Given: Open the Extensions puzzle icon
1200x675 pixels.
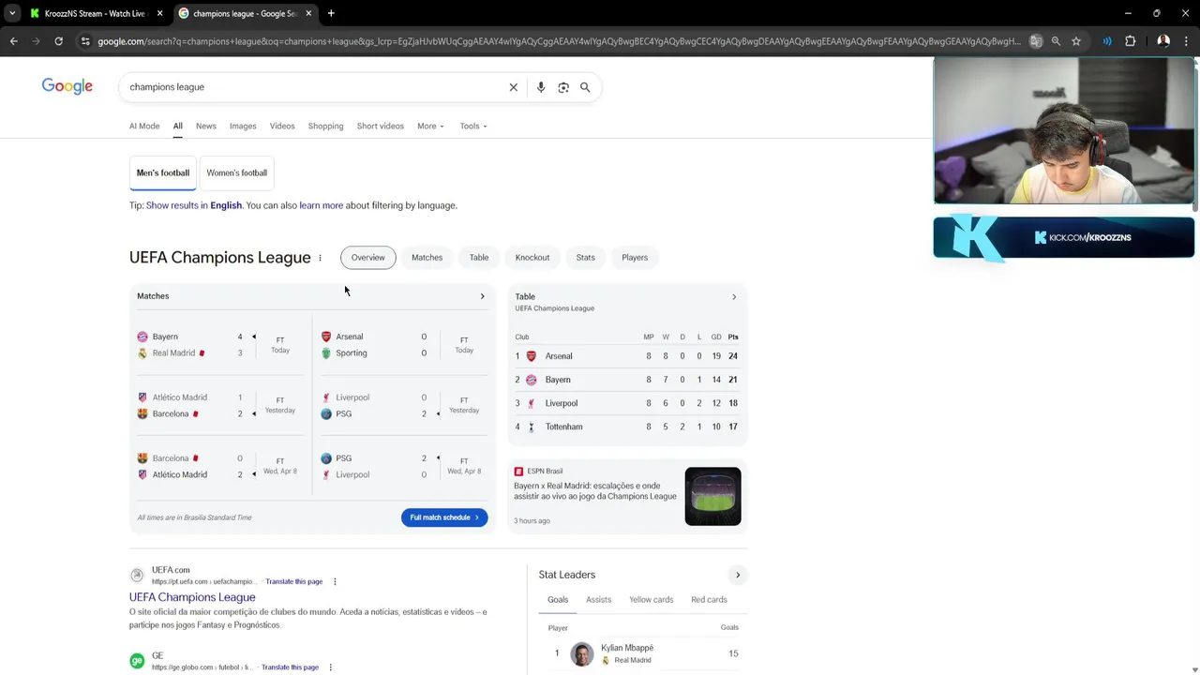Looking at the screenshot, I should point(1130,41).
